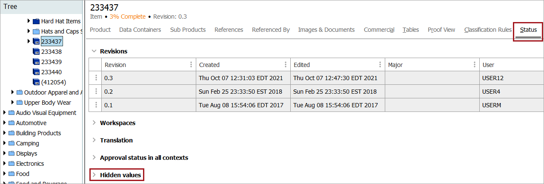Switch to the Status tab
This screenshot has width=544, height=184.
point(528,30)
